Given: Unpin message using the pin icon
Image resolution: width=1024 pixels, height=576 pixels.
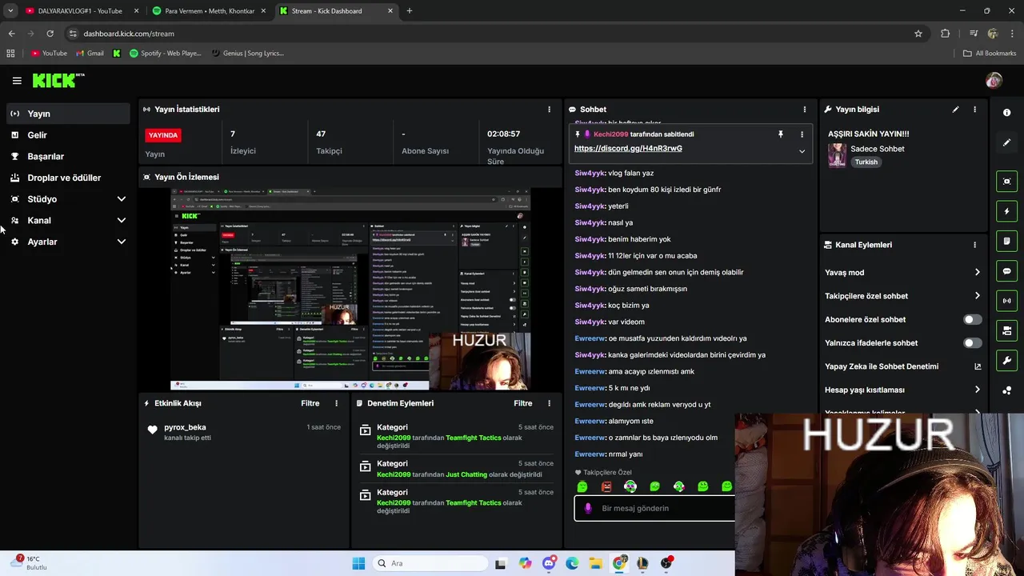Looking at the screenshot, I should [781, 134].
